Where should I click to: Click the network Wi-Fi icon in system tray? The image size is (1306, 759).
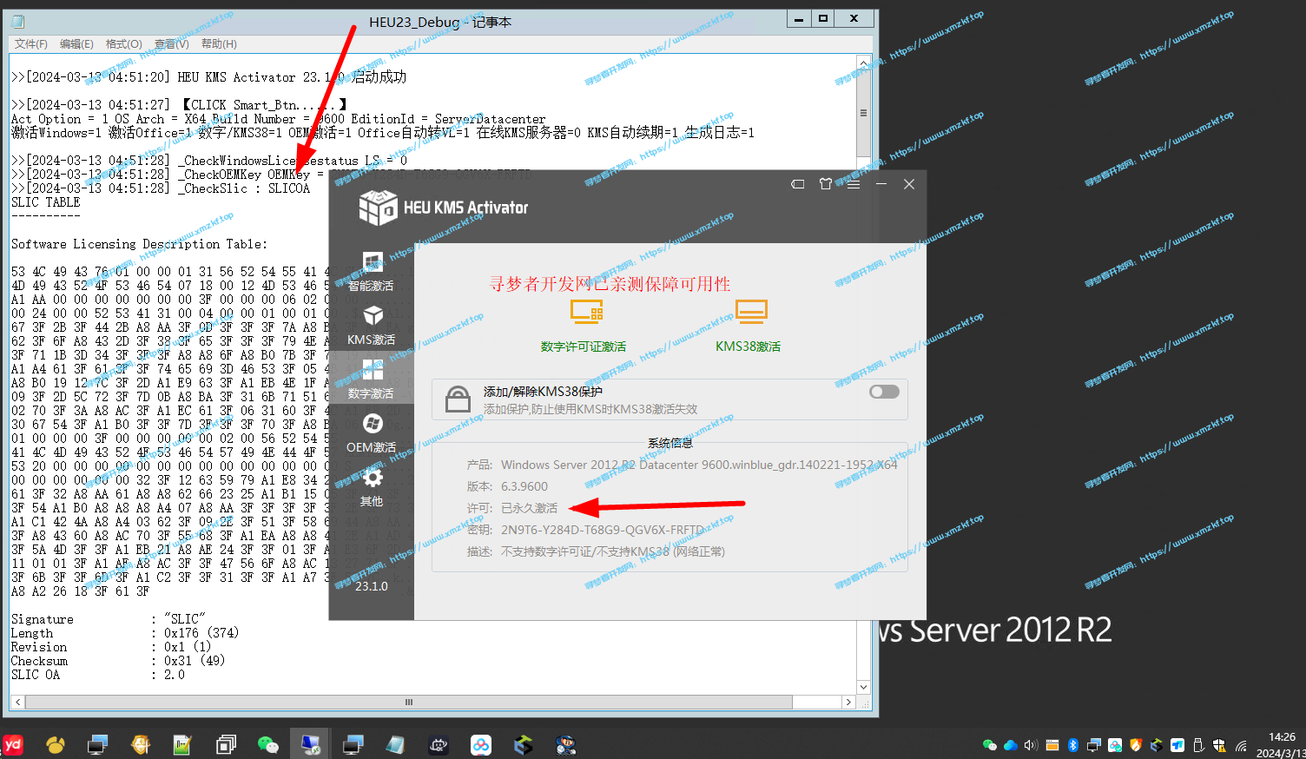tap(1241, 745)
